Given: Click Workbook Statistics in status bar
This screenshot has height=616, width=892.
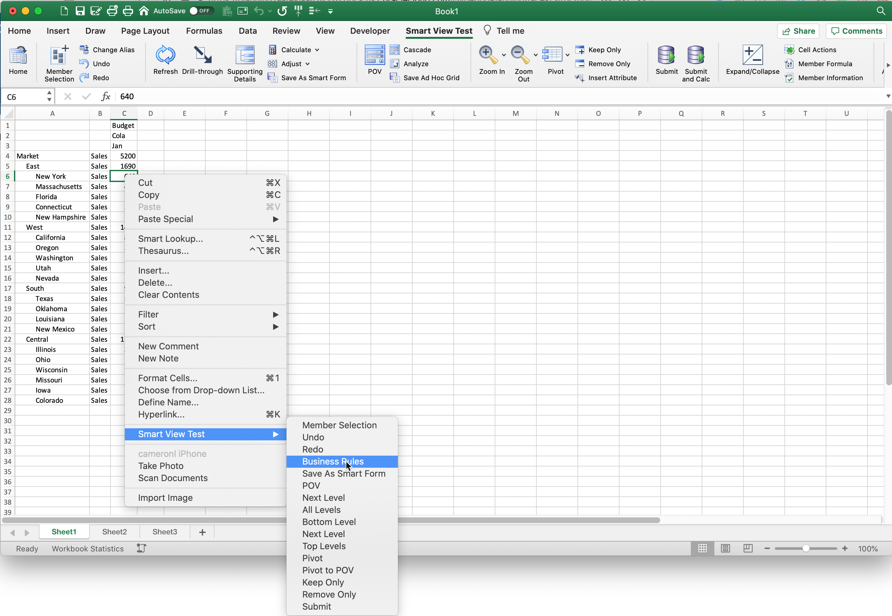Looking at the screenshot, I should point(88,549).
